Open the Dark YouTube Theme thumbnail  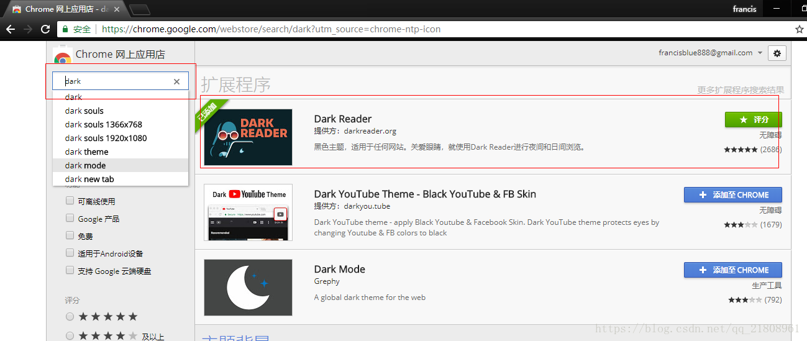248,212
